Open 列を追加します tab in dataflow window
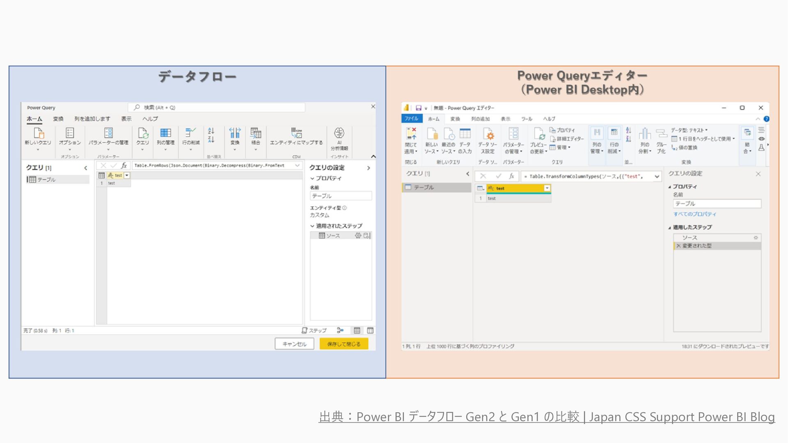The width and height of the screenshot is (788, 443). (92, 119)
